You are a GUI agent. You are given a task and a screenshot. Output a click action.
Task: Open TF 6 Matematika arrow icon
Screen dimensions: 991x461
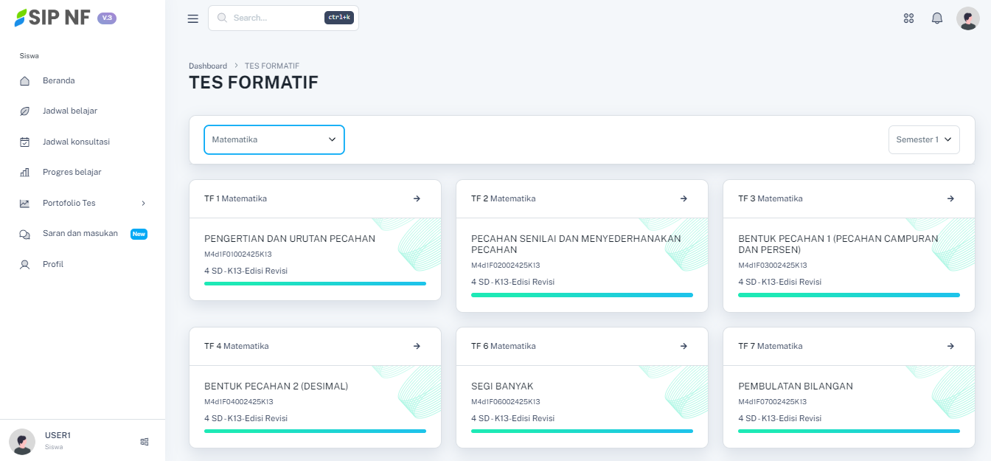[x=684, y=346]
